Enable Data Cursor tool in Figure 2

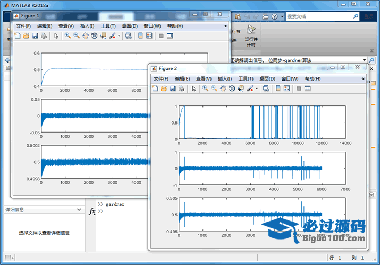[241, 89]
